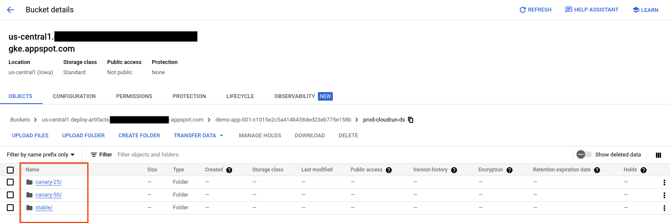The height and width of the screenshot is (223, 670).
Task: Click the help icon next to Public access column
Action: pyautogui.click(x=389, y=170)
